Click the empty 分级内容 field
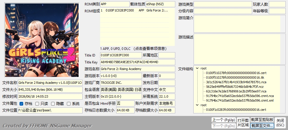 pyautogui.click(x=223, y=11)
